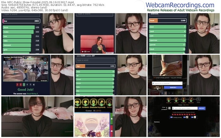The height and width of the screenshot is (138, 221).
Task: Click the glowing yellow Keywords key icon
Action: pyautogui.click(x=101, y=102)
